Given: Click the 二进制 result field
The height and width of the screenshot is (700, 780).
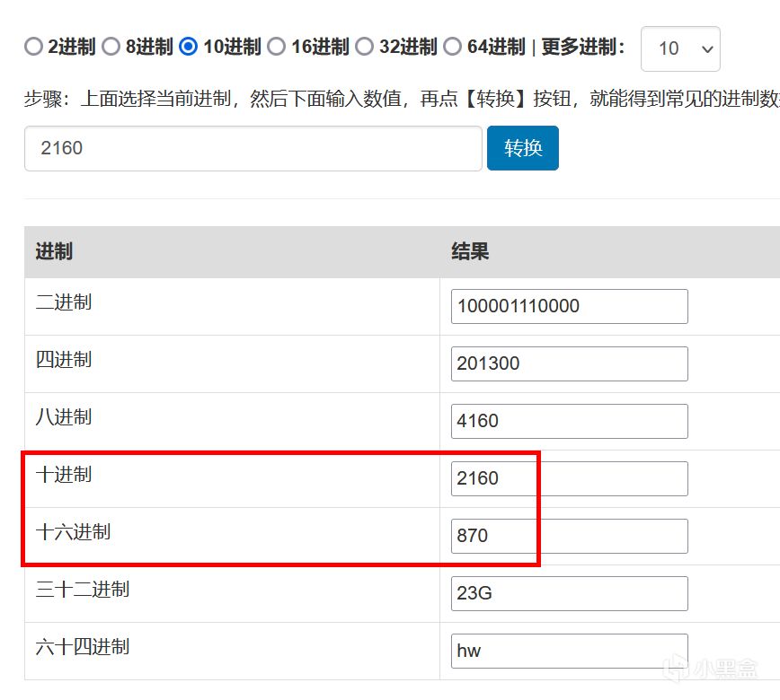Looking at the screenshot, I should pyautogui.click(x=569, y=306).
